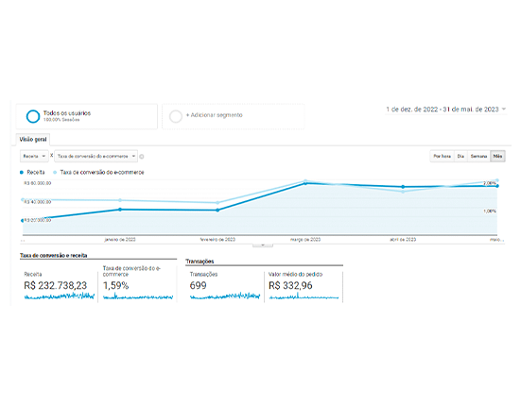Select the Mês granularity button
The height and width of the screenshot is (406, 521).
pyautogui.click(x=497, y=156)
